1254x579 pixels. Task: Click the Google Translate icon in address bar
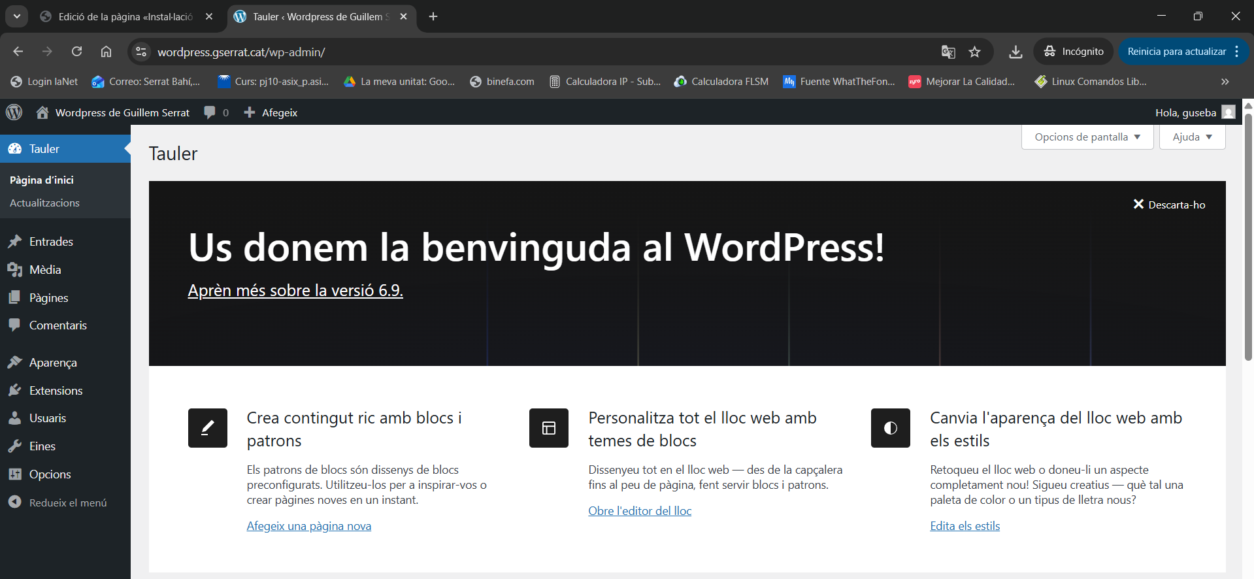[x=948, y=52]
